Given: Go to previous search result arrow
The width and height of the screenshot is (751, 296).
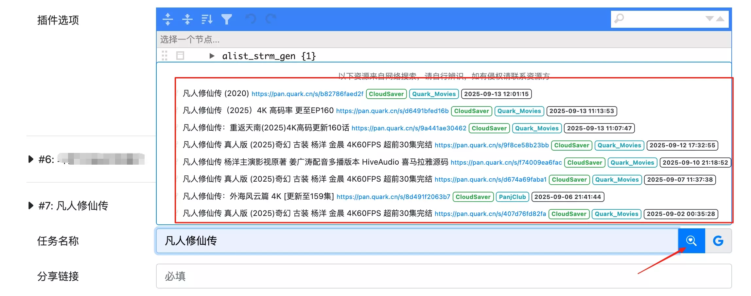Looking at the screenshot, I should click(x=720, y=19).
